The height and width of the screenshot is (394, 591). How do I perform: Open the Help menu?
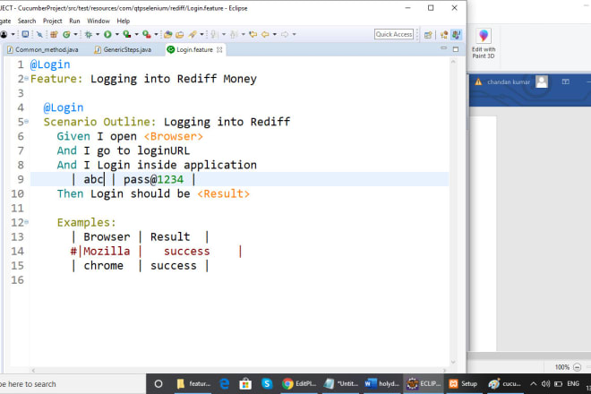[x=124, y=21]
